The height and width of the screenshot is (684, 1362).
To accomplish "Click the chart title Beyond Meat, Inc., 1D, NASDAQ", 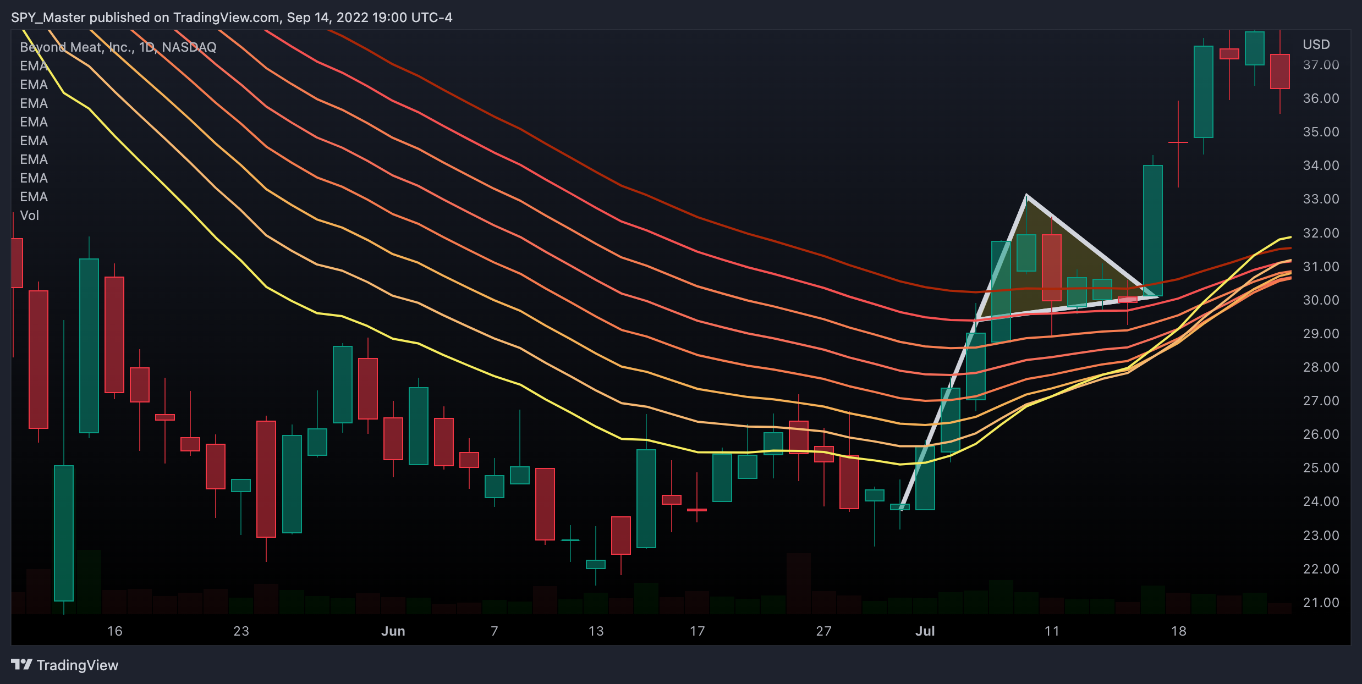I will point(118,47).
